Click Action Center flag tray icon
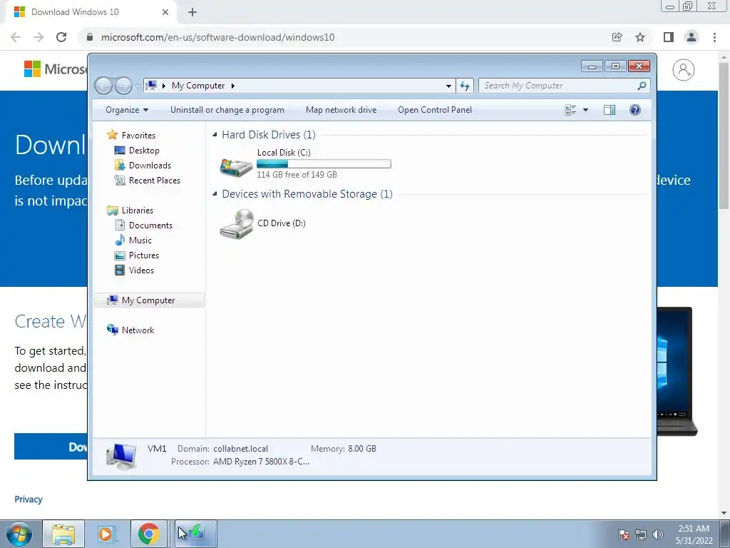 point(624,535)
